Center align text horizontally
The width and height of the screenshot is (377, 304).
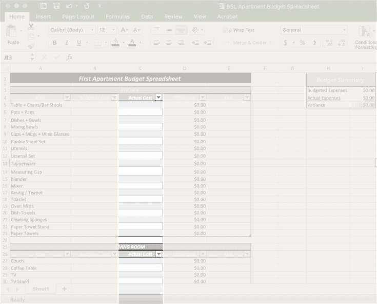pyautogui.click(x=169, y=43)
